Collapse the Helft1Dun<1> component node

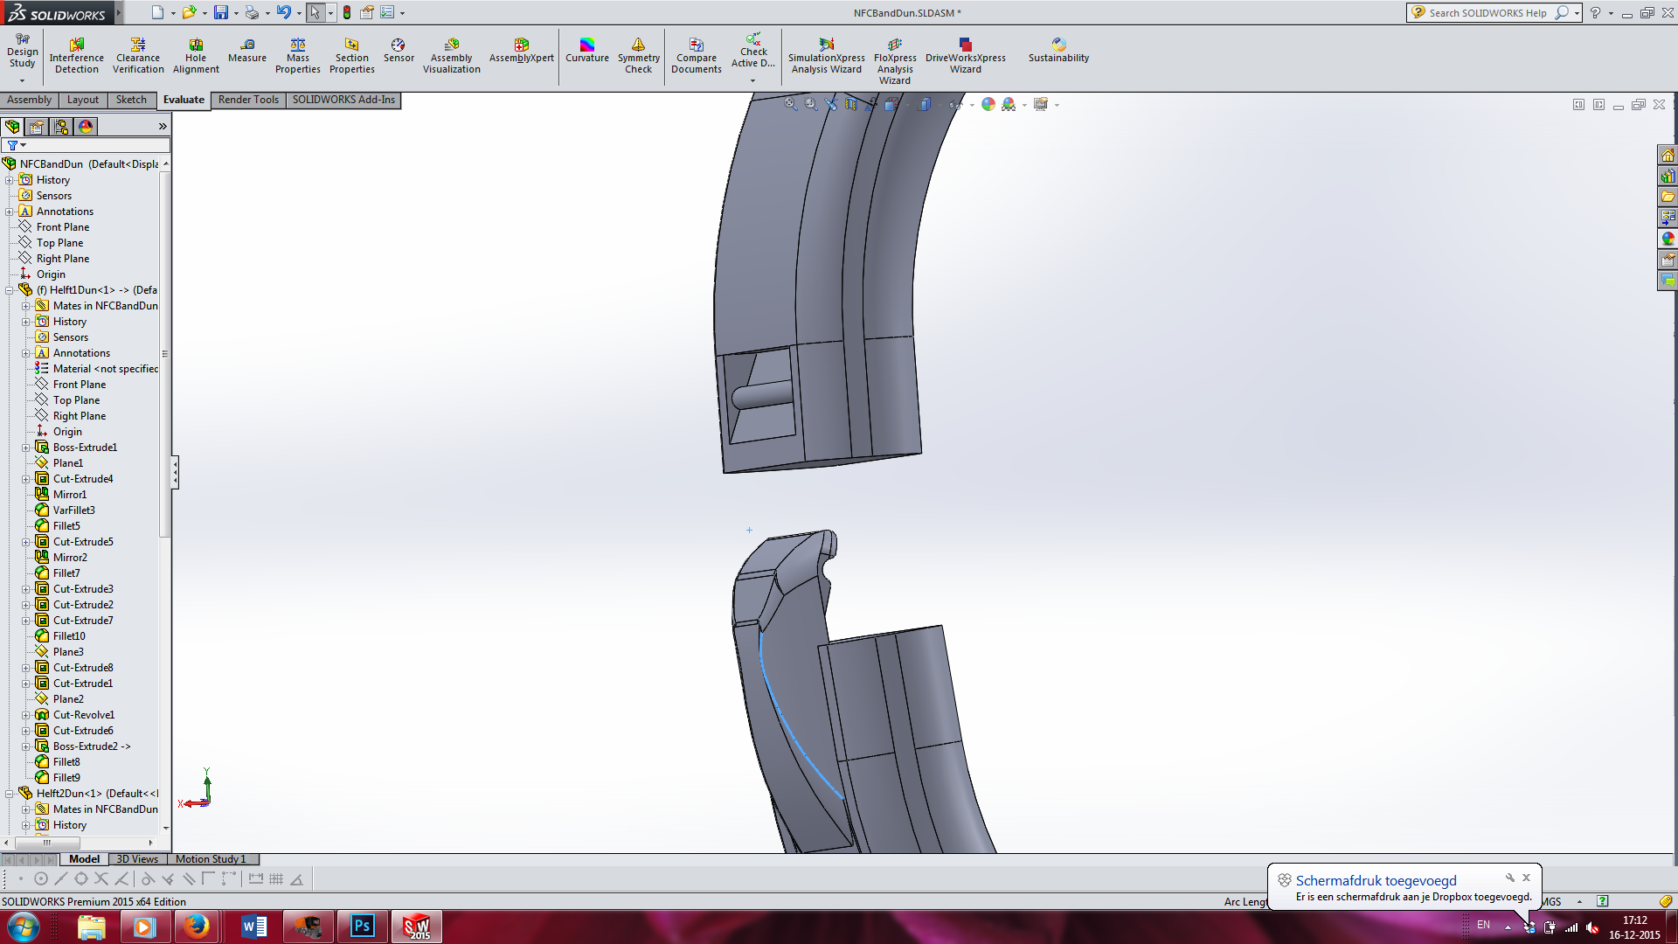point(10,290)
